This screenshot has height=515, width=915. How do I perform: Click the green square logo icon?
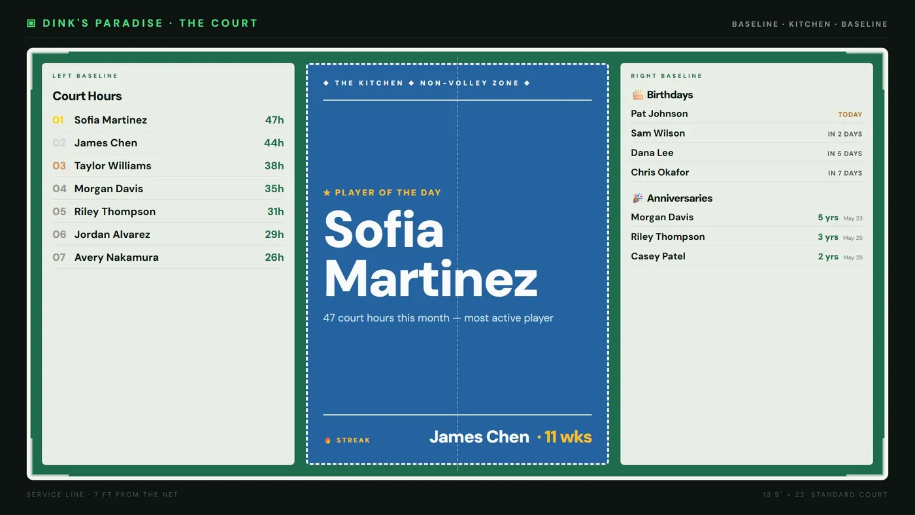coord(31,24)
